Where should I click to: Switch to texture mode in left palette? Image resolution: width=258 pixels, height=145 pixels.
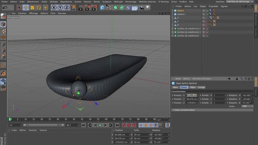click(x=3, y=31)
